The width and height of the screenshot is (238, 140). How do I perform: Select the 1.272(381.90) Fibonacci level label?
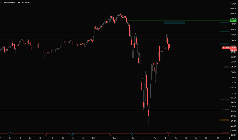coord(225,44)
